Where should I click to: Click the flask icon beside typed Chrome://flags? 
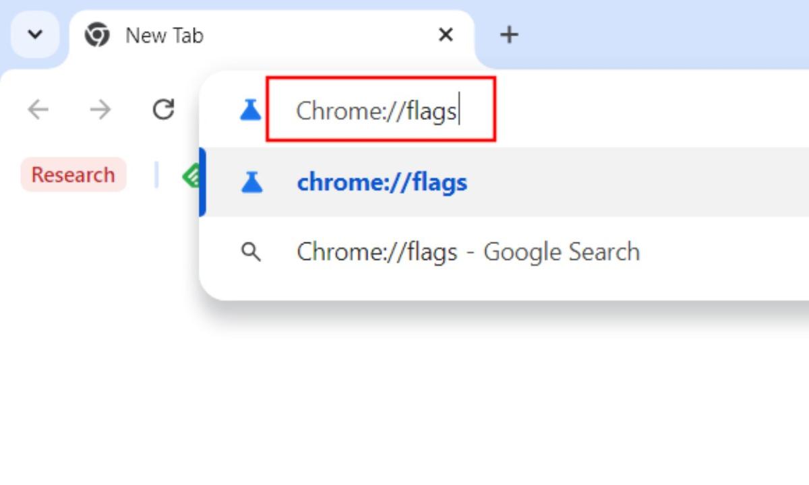click(x=250, y=110)
